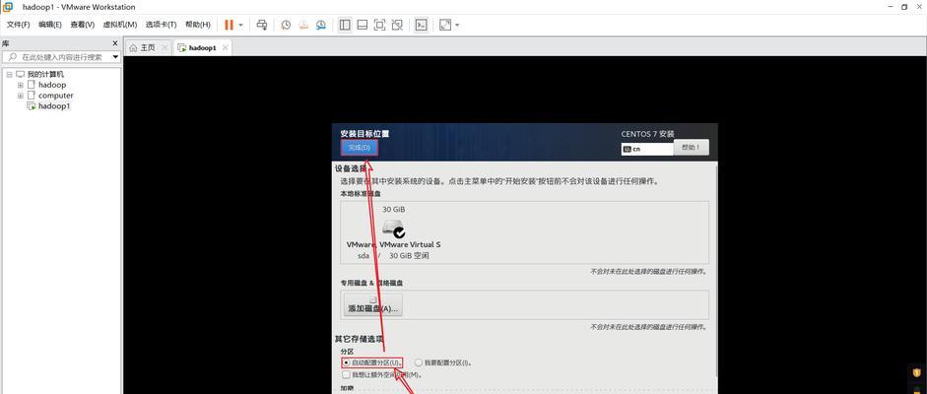927x394 pixels.
Task: Toggle the library sidebar view icon
Action: [345, 25]
